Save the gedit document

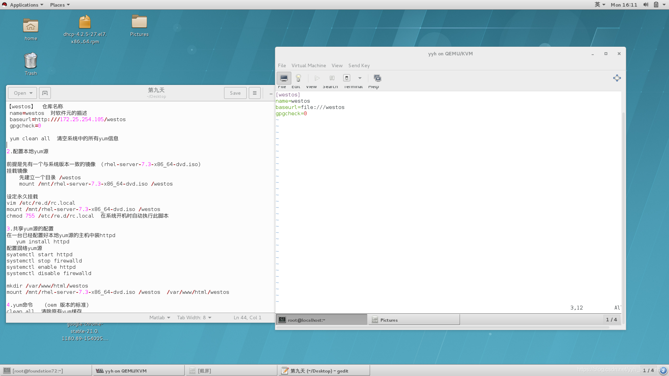click(235, 93)
